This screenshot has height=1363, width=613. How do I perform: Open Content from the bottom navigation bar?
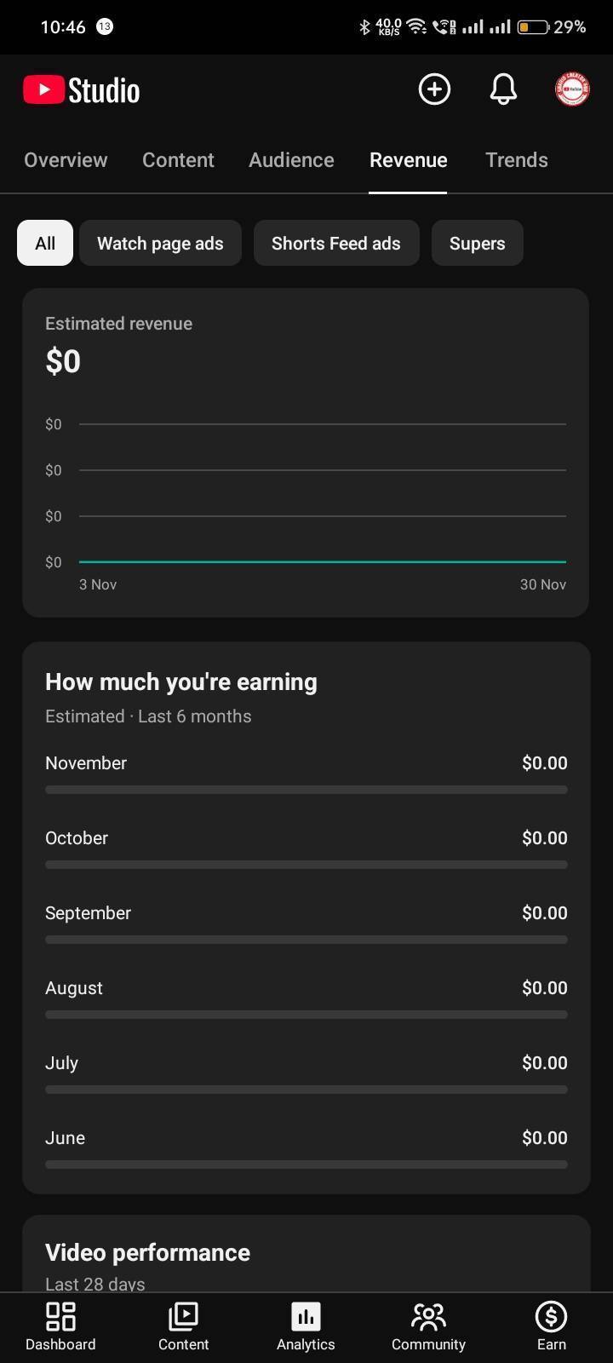183,1326
